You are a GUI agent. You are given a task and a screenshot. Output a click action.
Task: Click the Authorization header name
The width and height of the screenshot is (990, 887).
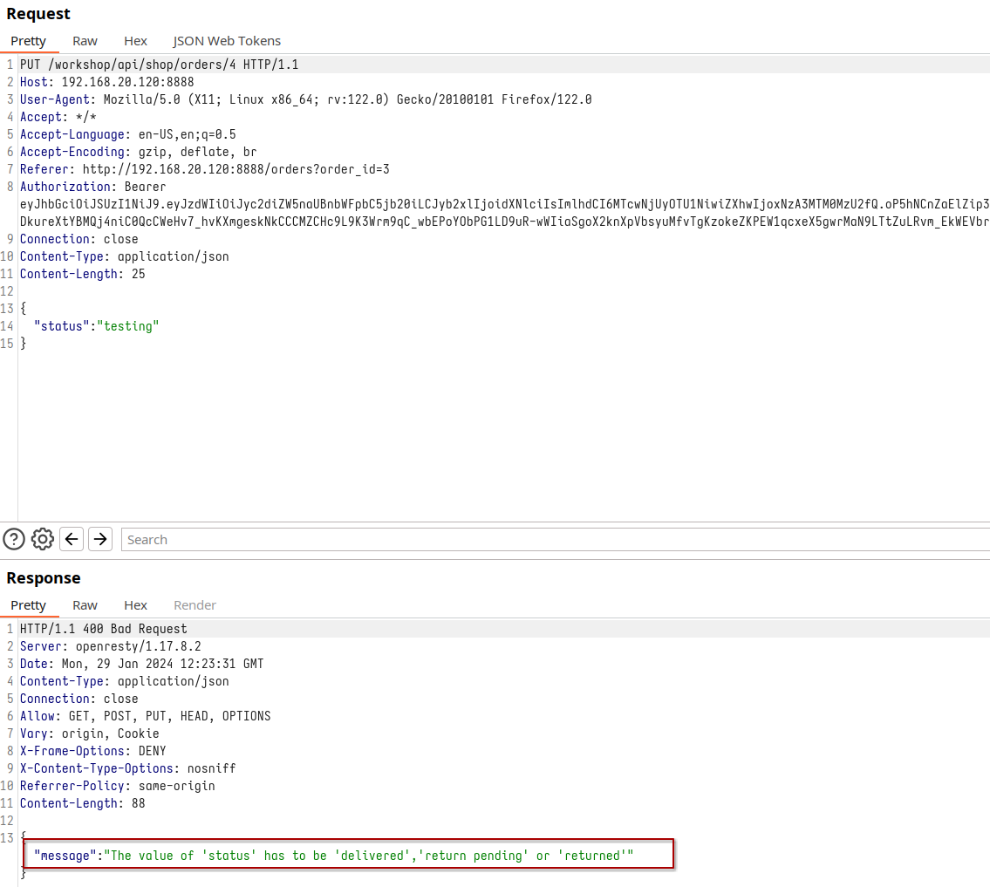(66, 187)
